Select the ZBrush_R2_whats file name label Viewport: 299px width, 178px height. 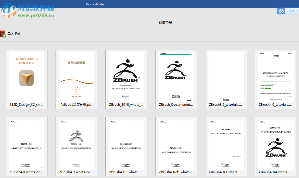[x=126, y=172]
